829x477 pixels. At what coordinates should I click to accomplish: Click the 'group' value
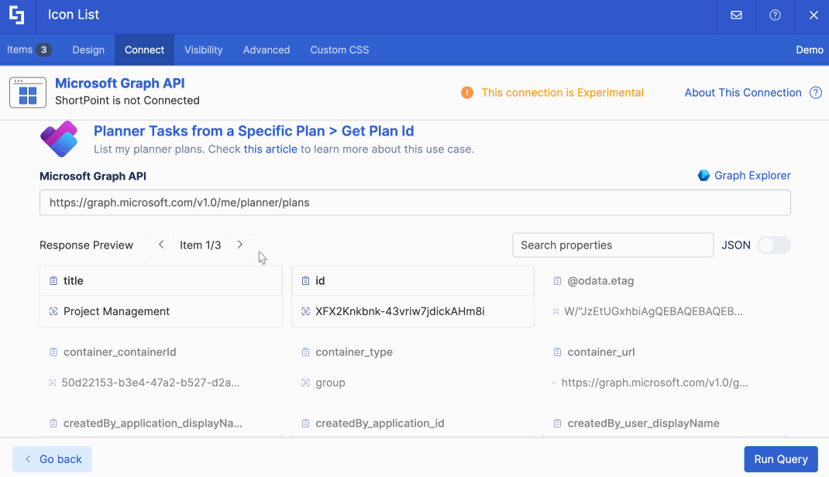point(330,383)
